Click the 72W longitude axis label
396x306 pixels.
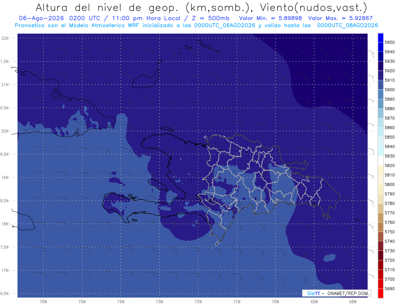click(198, 301)
